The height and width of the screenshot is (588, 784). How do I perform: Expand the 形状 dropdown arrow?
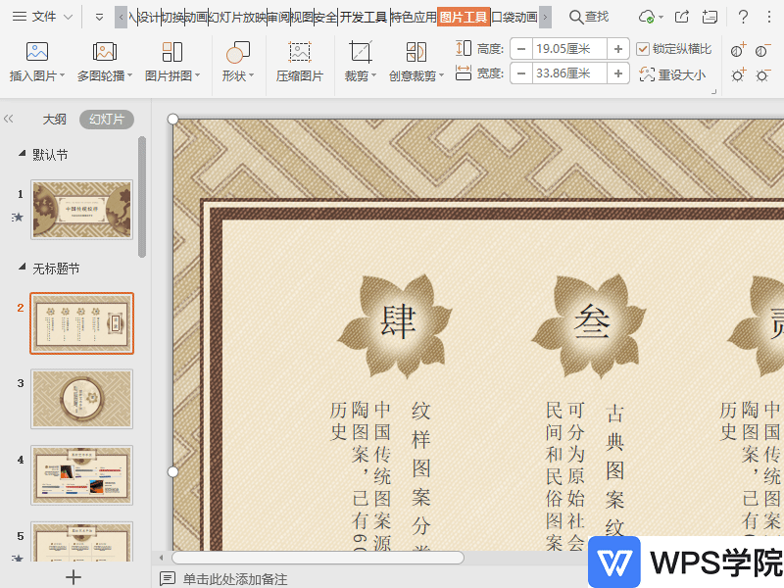(x=252, y=76)
